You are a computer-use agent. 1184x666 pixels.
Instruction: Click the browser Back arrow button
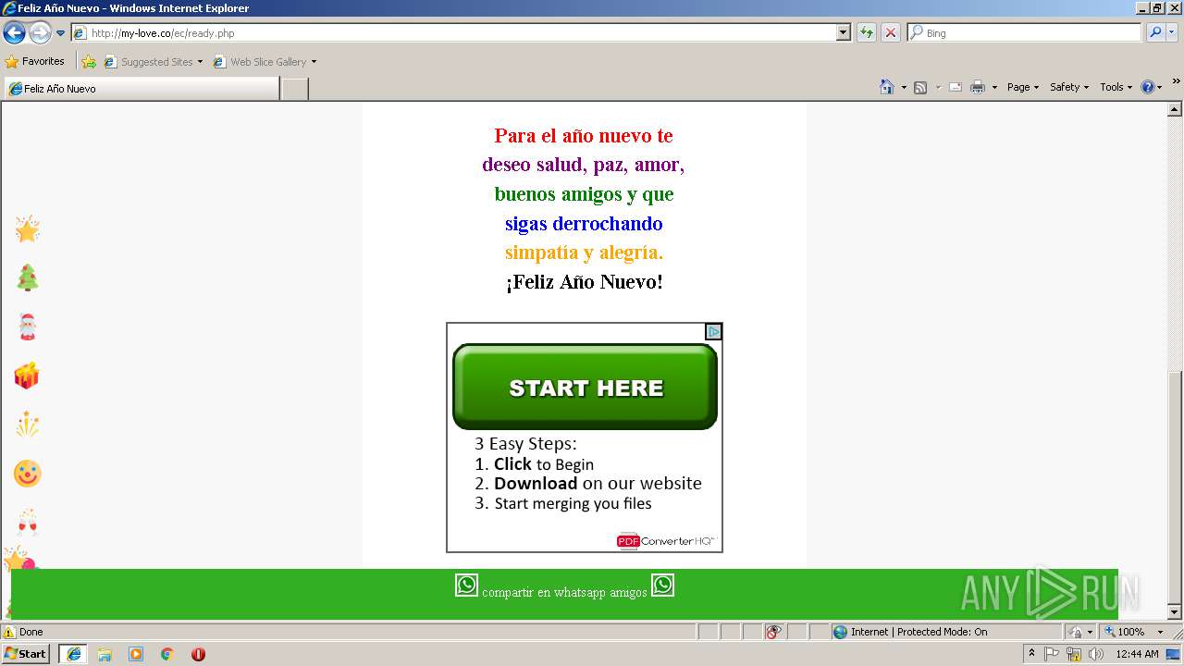(14, 33)
